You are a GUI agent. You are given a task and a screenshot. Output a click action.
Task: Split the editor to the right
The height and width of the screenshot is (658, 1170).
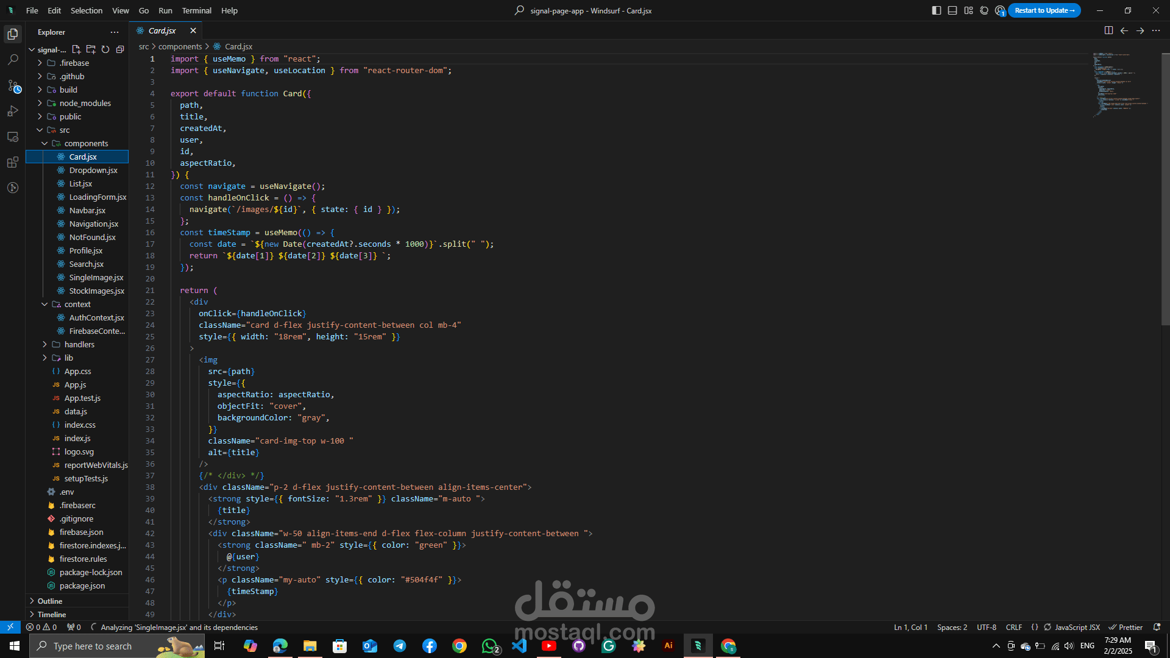(x=1108, y=30)
